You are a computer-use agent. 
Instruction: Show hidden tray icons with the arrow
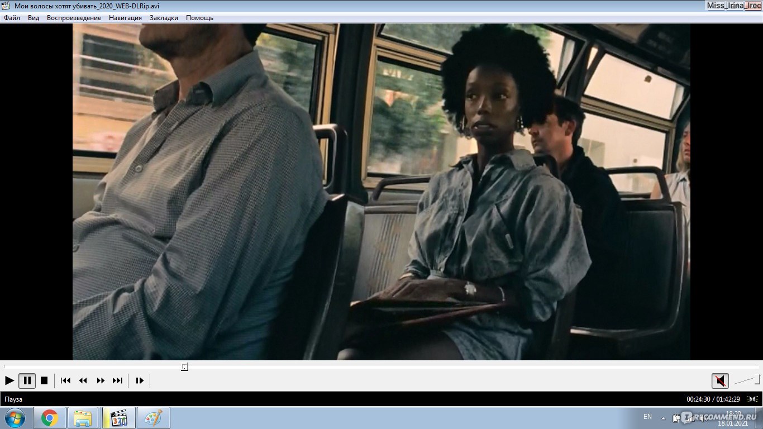(x=663, y=418)
